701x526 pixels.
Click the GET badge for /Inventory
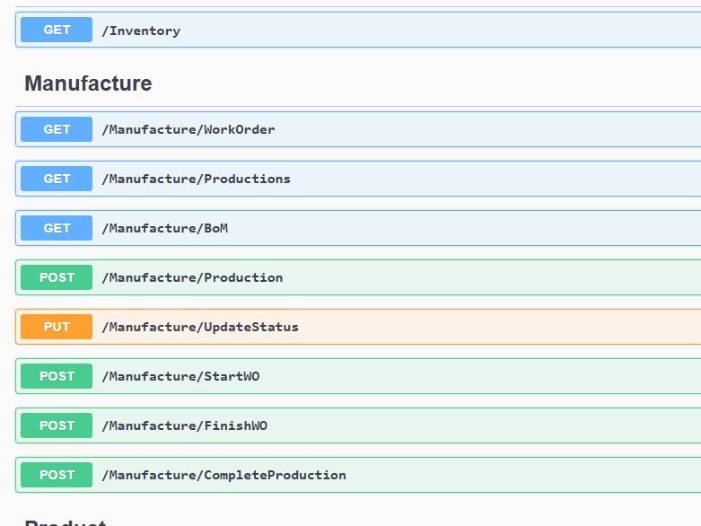click(x=57, y=31)
